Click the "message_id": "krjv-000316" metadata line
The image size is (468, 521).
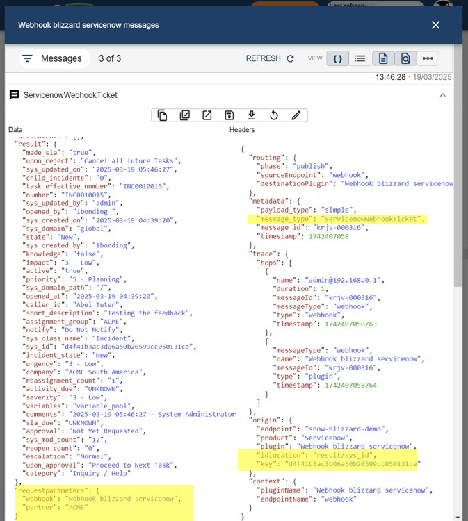tap(312, 228)
